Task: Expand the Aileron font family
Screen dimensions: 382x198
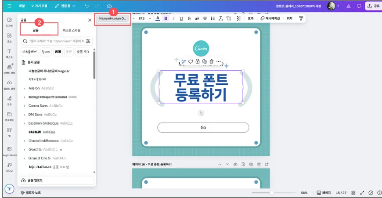Action: (24, 88)
